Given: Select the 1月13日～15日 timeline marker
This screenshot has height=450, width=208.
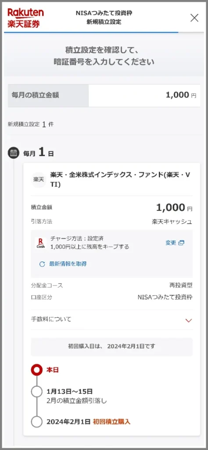Looking at the screenshot, I should (37, 392).
